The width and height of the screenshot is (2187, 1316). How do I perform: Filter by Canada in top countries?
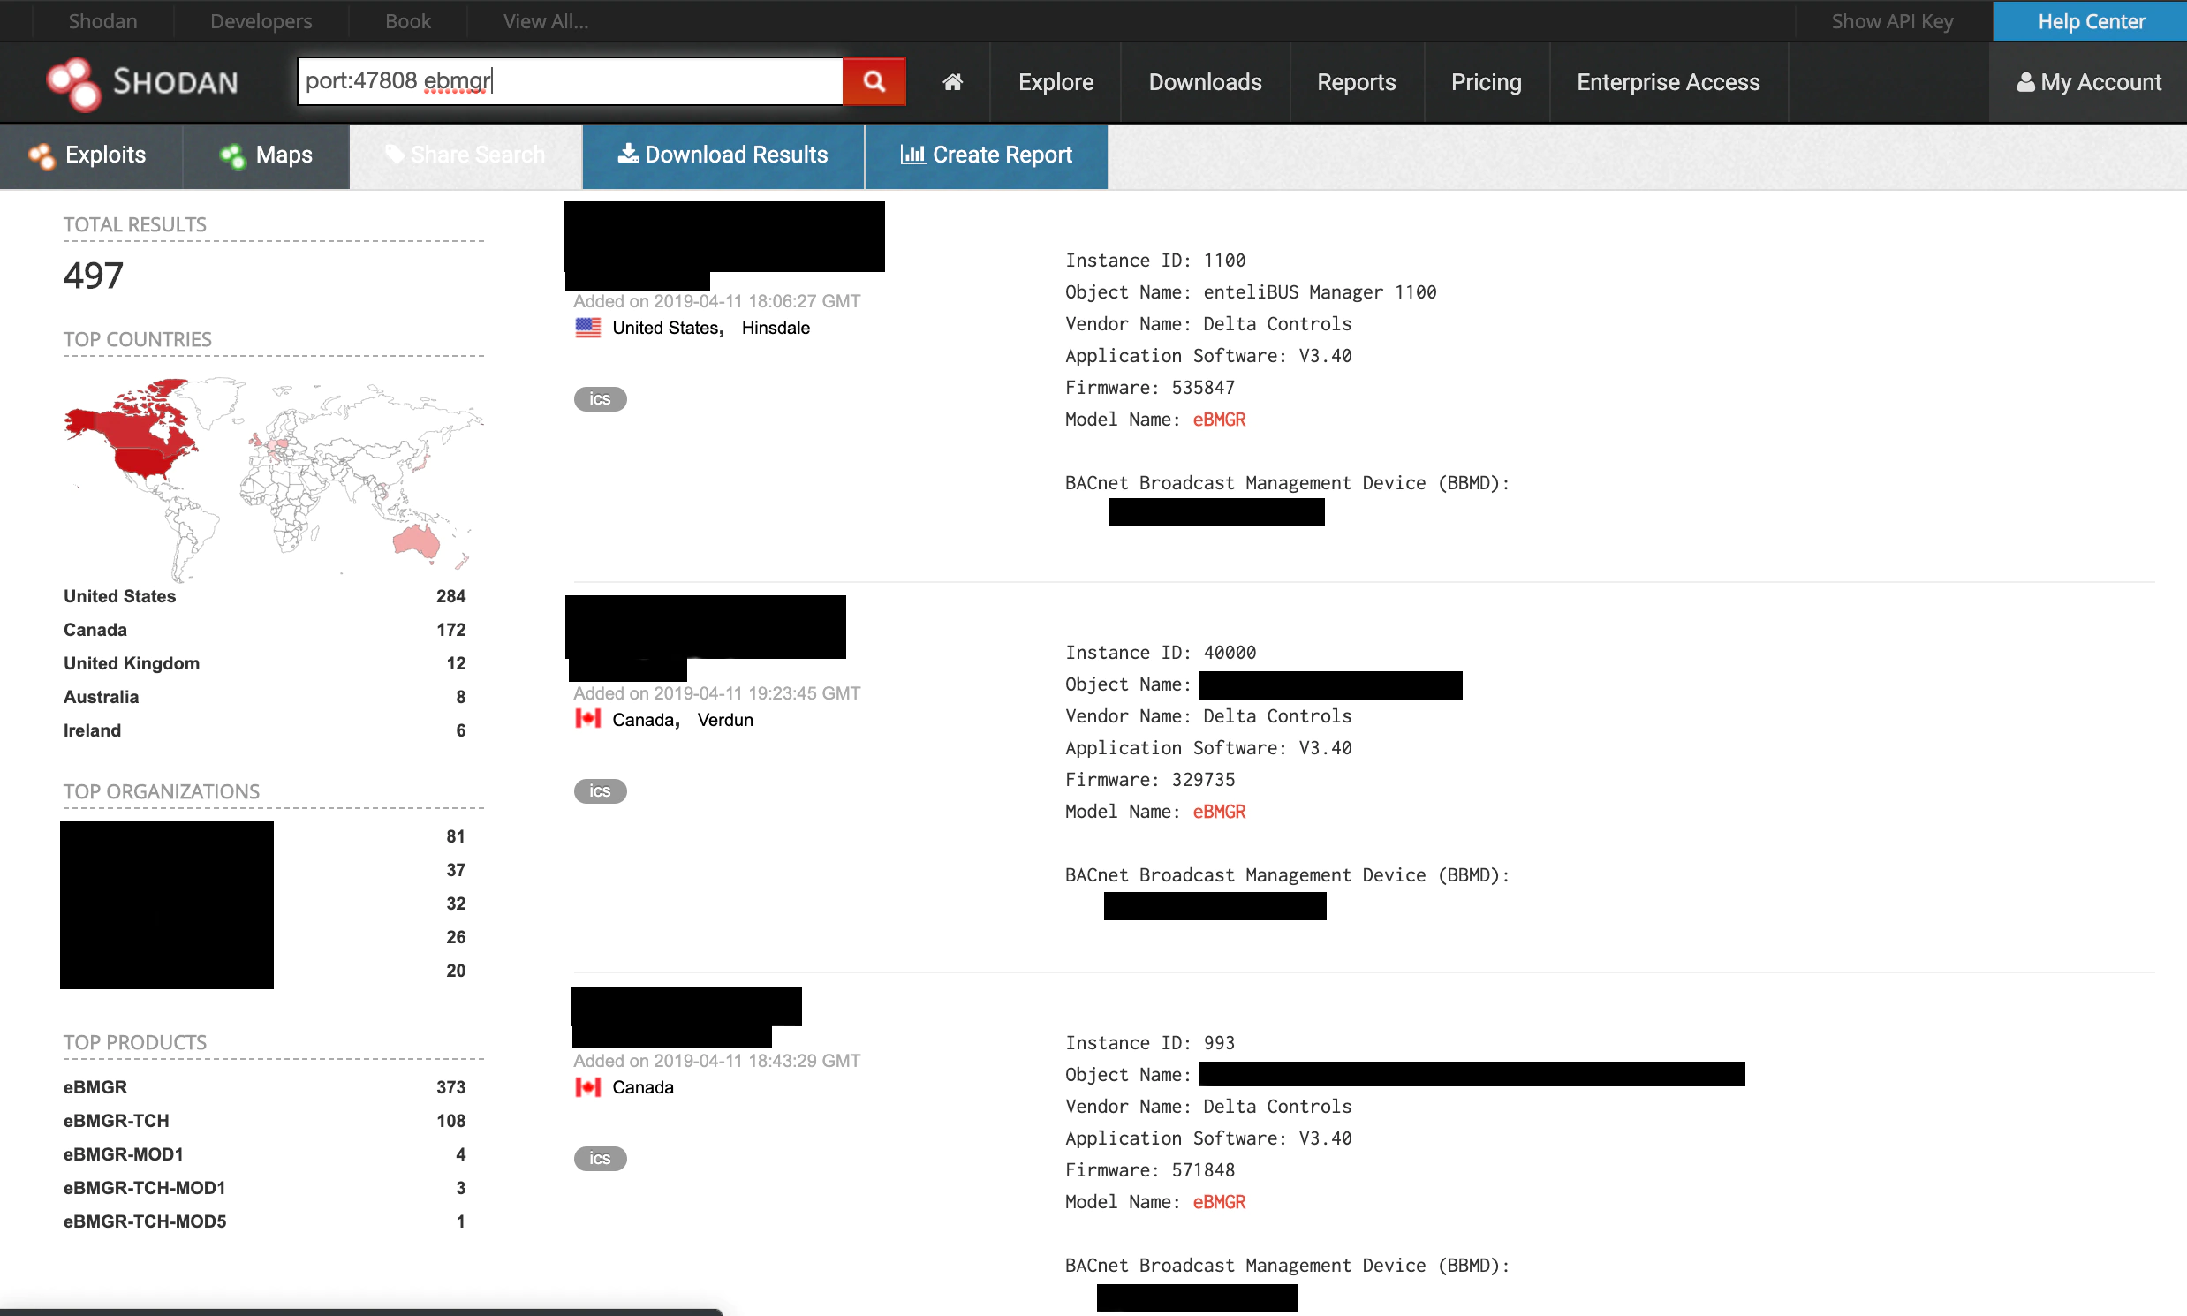click(95, 630)
